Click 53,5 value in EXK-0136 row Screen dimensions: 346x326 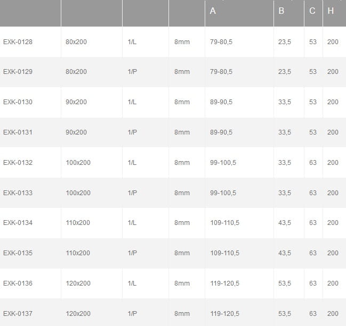[285, 283]
